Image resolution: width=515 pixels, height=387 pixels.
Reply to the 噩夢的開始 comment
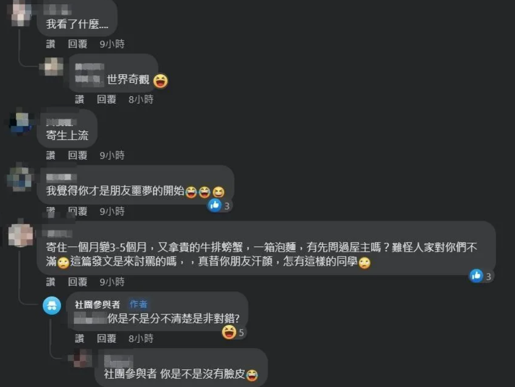click(77, 211)
